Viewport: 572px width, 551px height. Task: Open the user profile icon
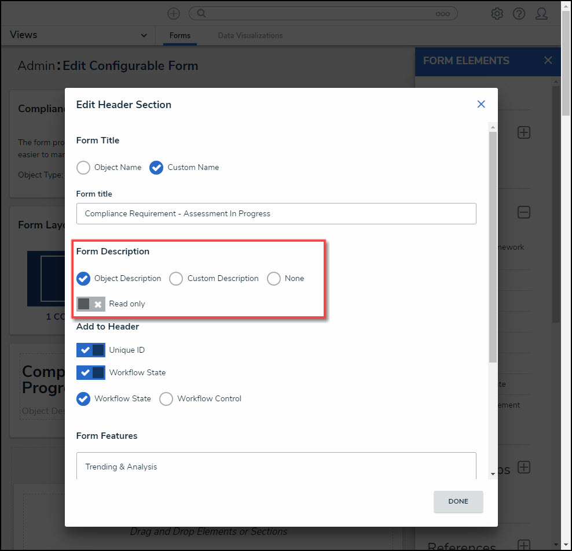[541, 13]
